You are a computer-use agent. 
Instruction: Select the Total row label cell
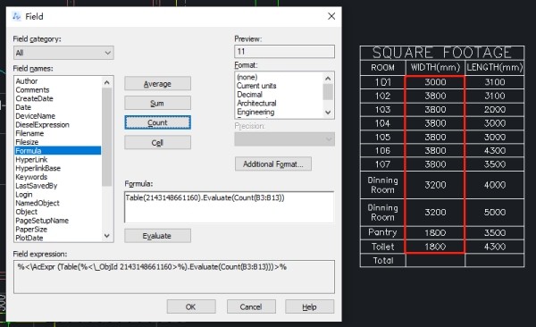click(383, 260)
